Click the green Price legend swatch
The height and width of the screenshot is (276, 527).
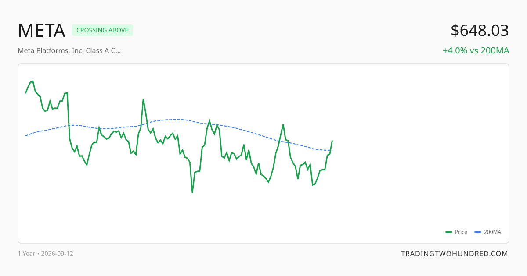(x=449, y=232)
